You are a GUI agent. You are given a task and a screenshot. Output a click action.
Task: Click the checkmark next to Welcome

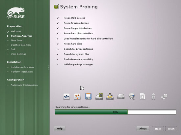(8, 32)
